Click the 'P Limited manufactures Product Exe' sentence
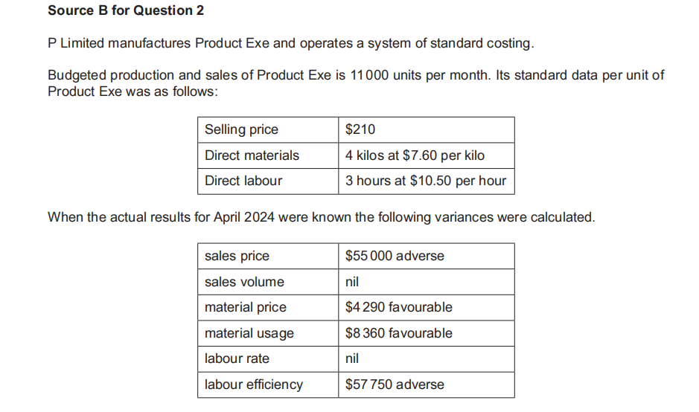This screenshot has width=699, height=412. coord(290,43)
